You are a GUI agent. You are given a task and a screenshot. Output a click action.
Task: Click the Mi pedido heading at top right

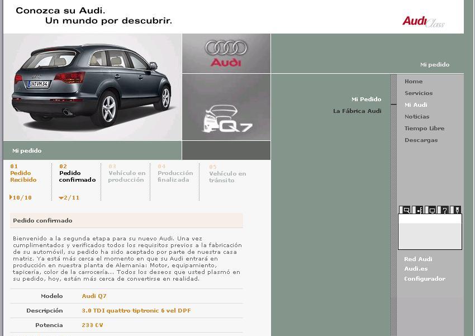point(435,64)
